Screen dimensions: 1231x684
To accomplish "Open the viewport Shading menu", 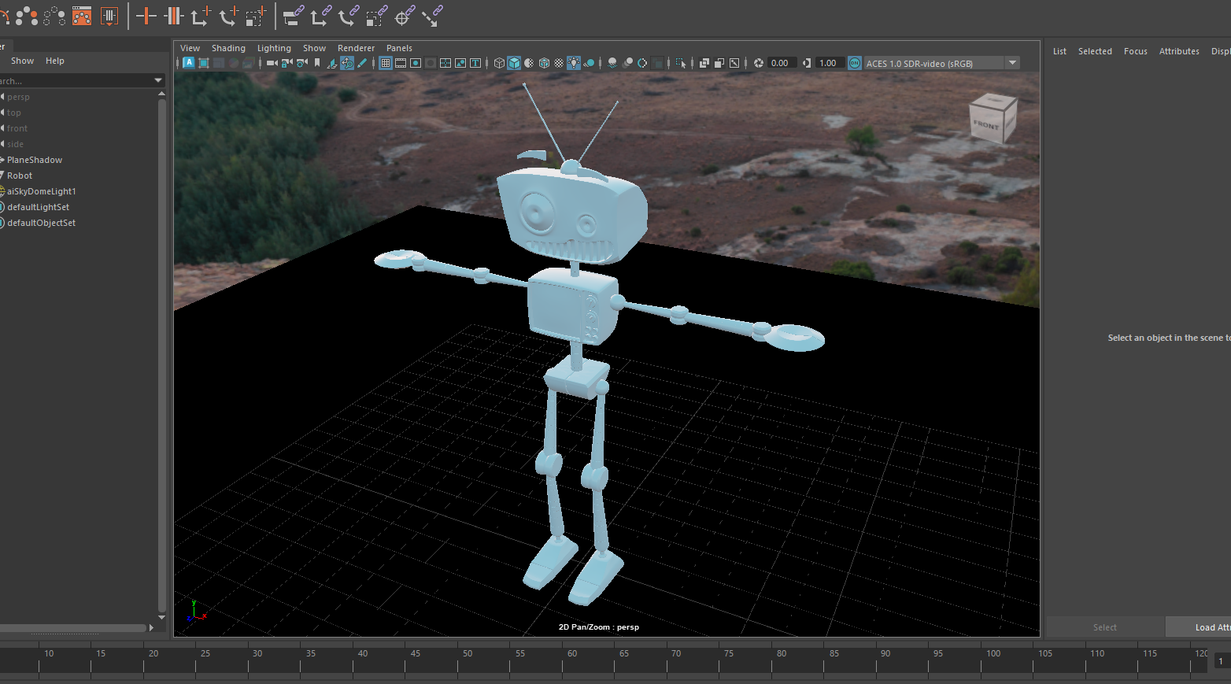I will 228,48.
